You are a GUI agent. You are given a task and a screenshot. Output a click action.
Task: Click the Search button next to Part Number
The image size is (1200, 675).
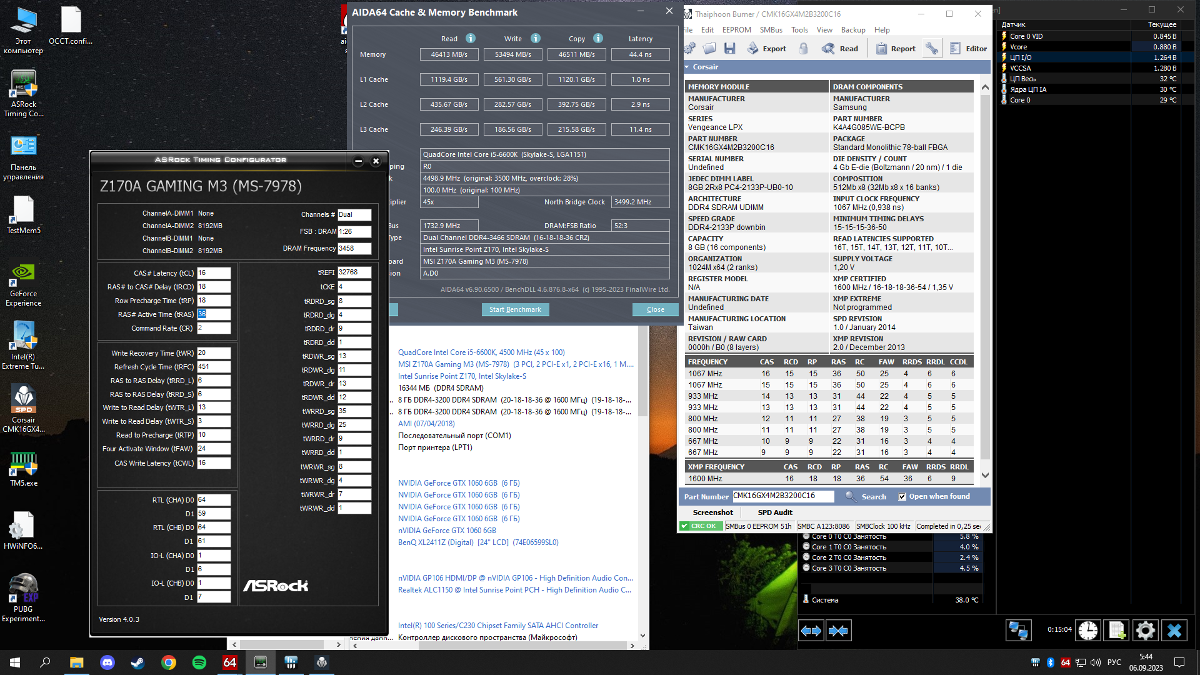(x=866, y=497)
